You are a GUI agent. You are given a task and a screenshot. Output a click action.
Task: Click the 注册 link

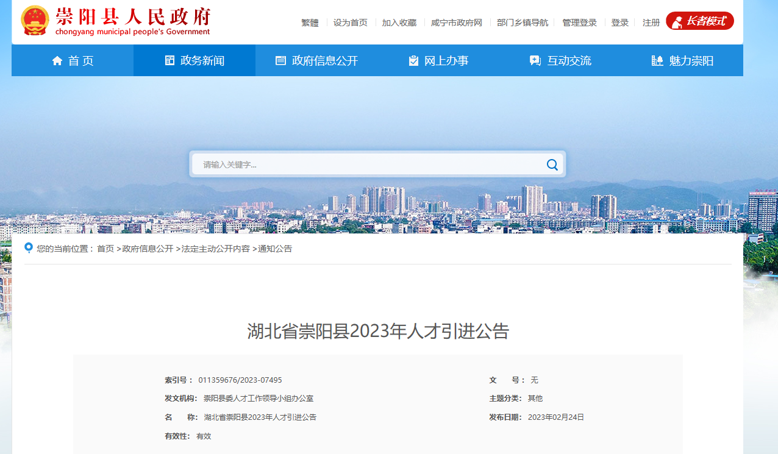[x=651, y=23]
